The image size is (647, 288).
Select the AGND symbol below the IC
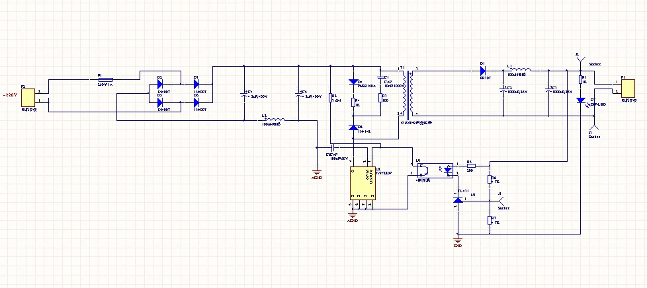click(x=353, y=216)
